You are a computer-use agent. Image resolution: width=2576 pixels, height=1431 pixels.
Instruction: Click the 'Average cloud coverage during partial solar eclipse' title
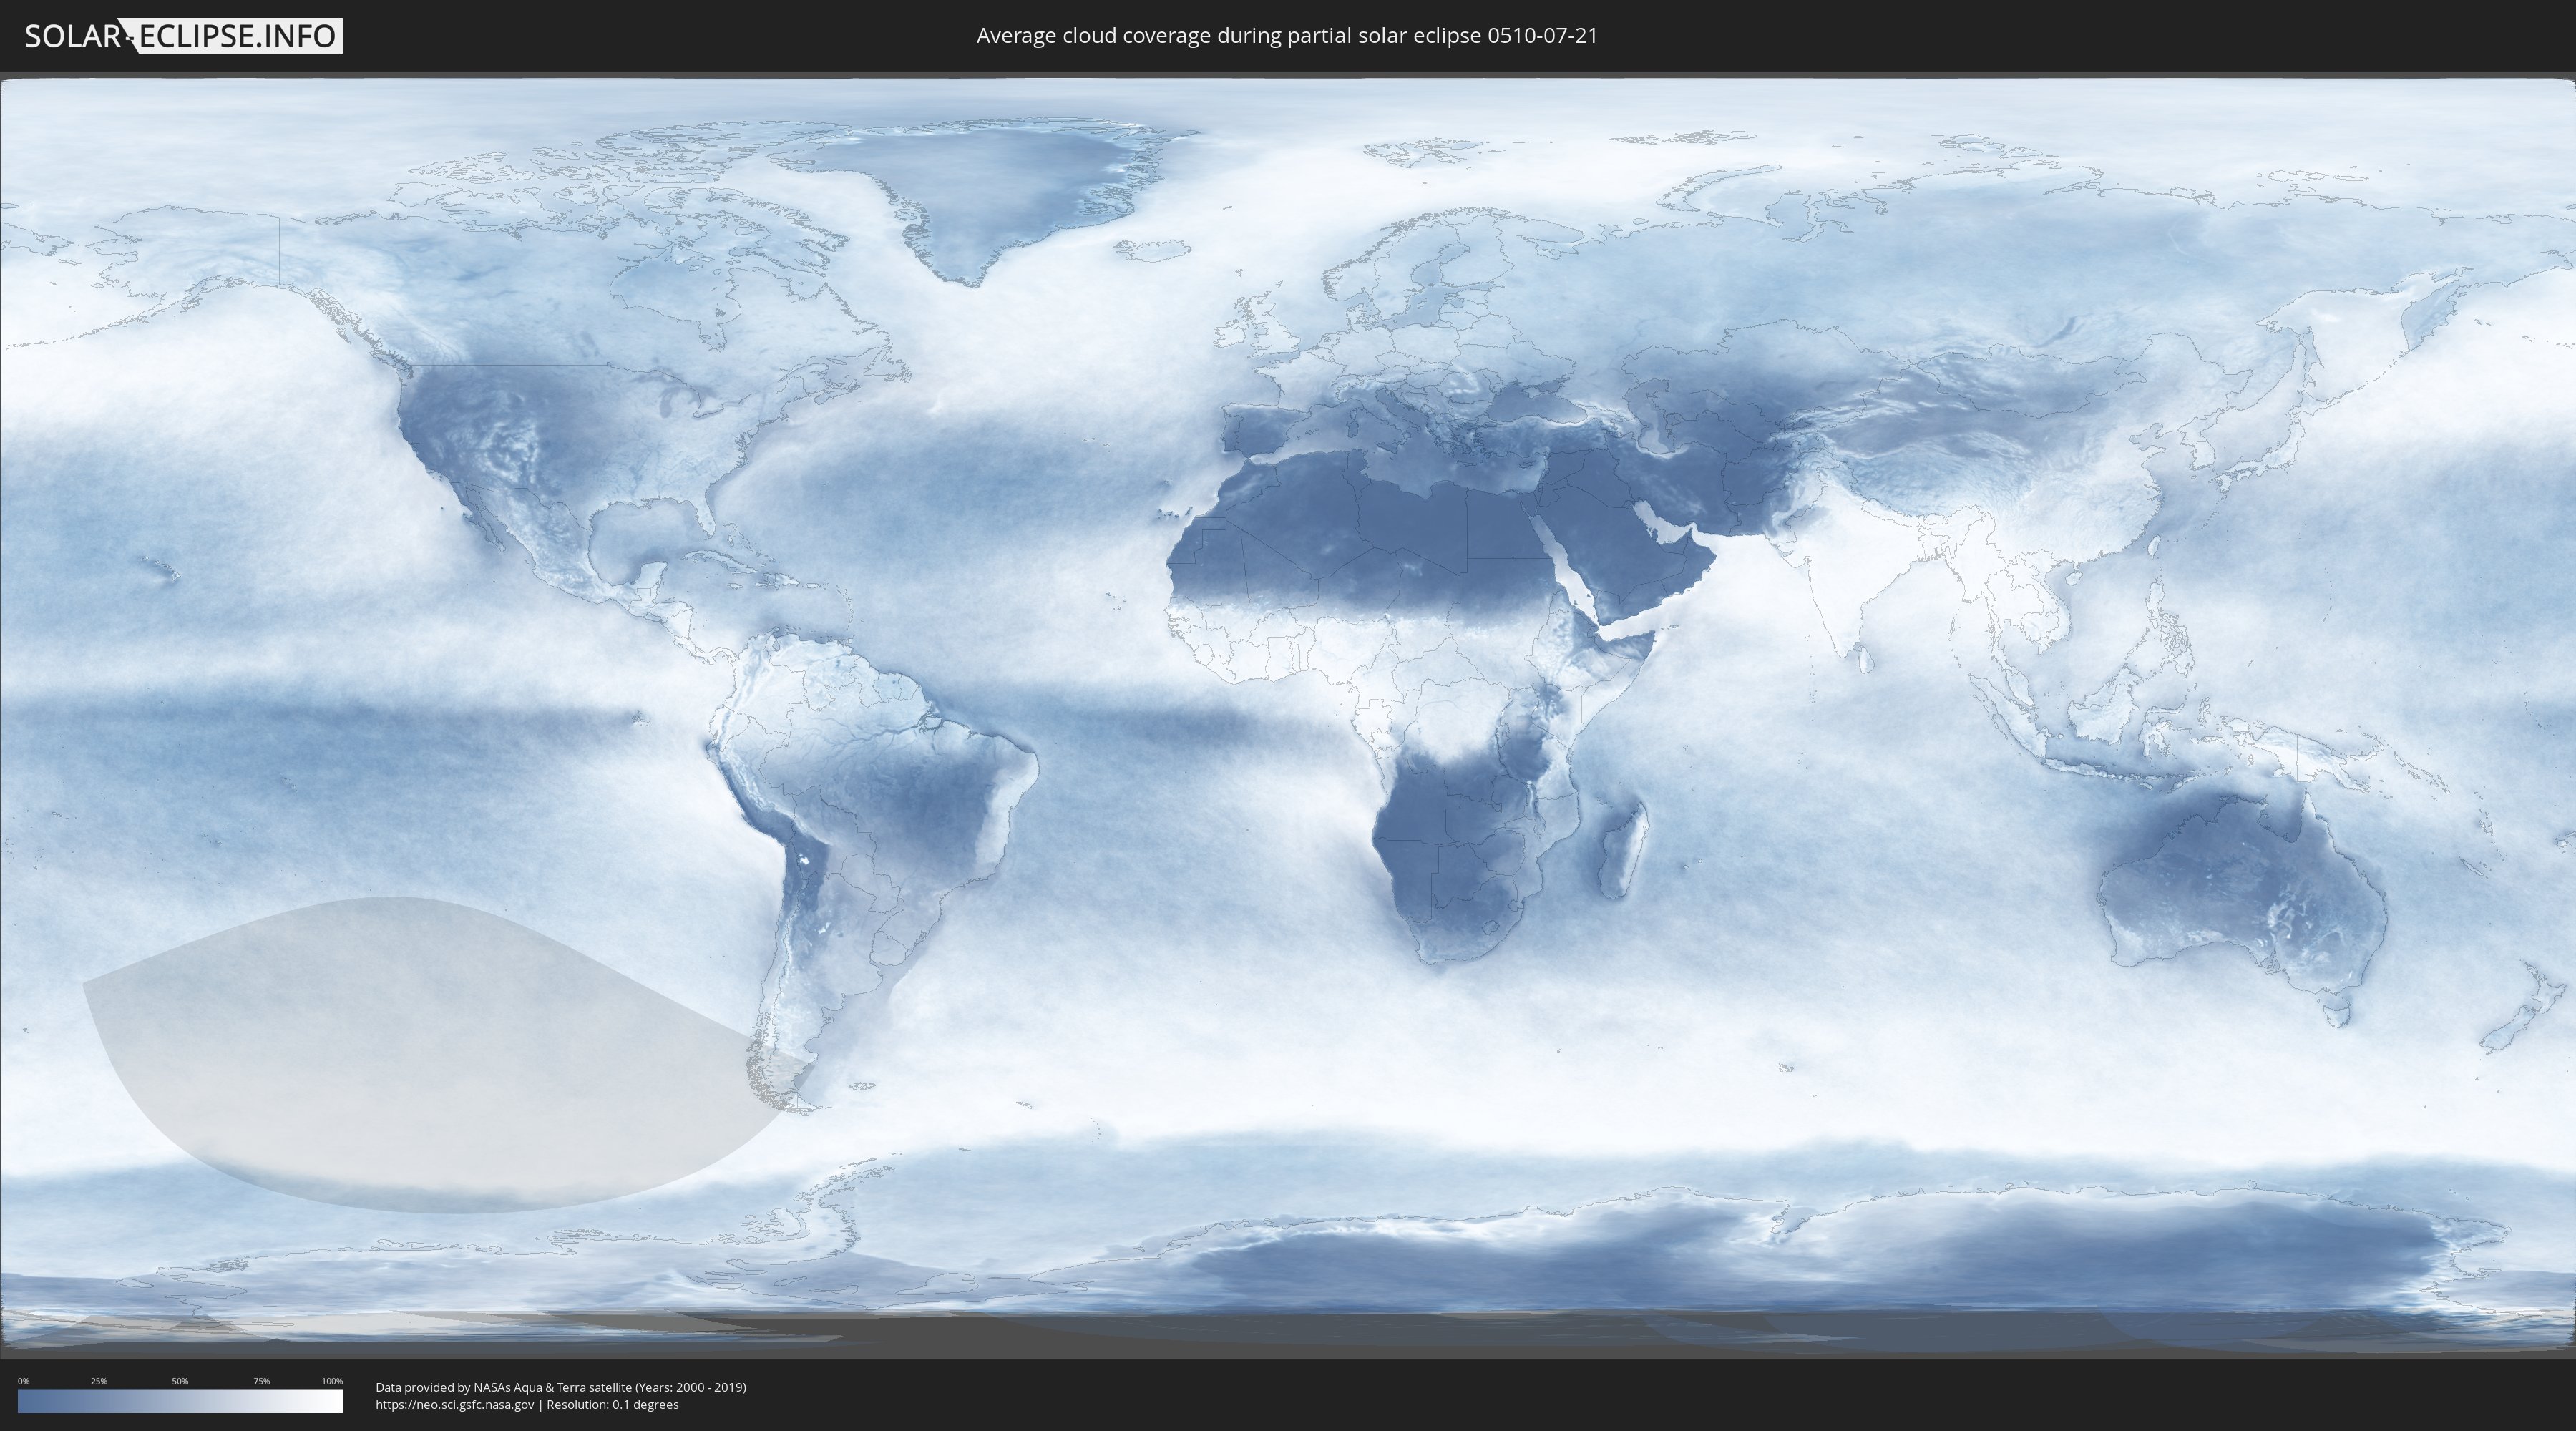tap(1287, 36)
